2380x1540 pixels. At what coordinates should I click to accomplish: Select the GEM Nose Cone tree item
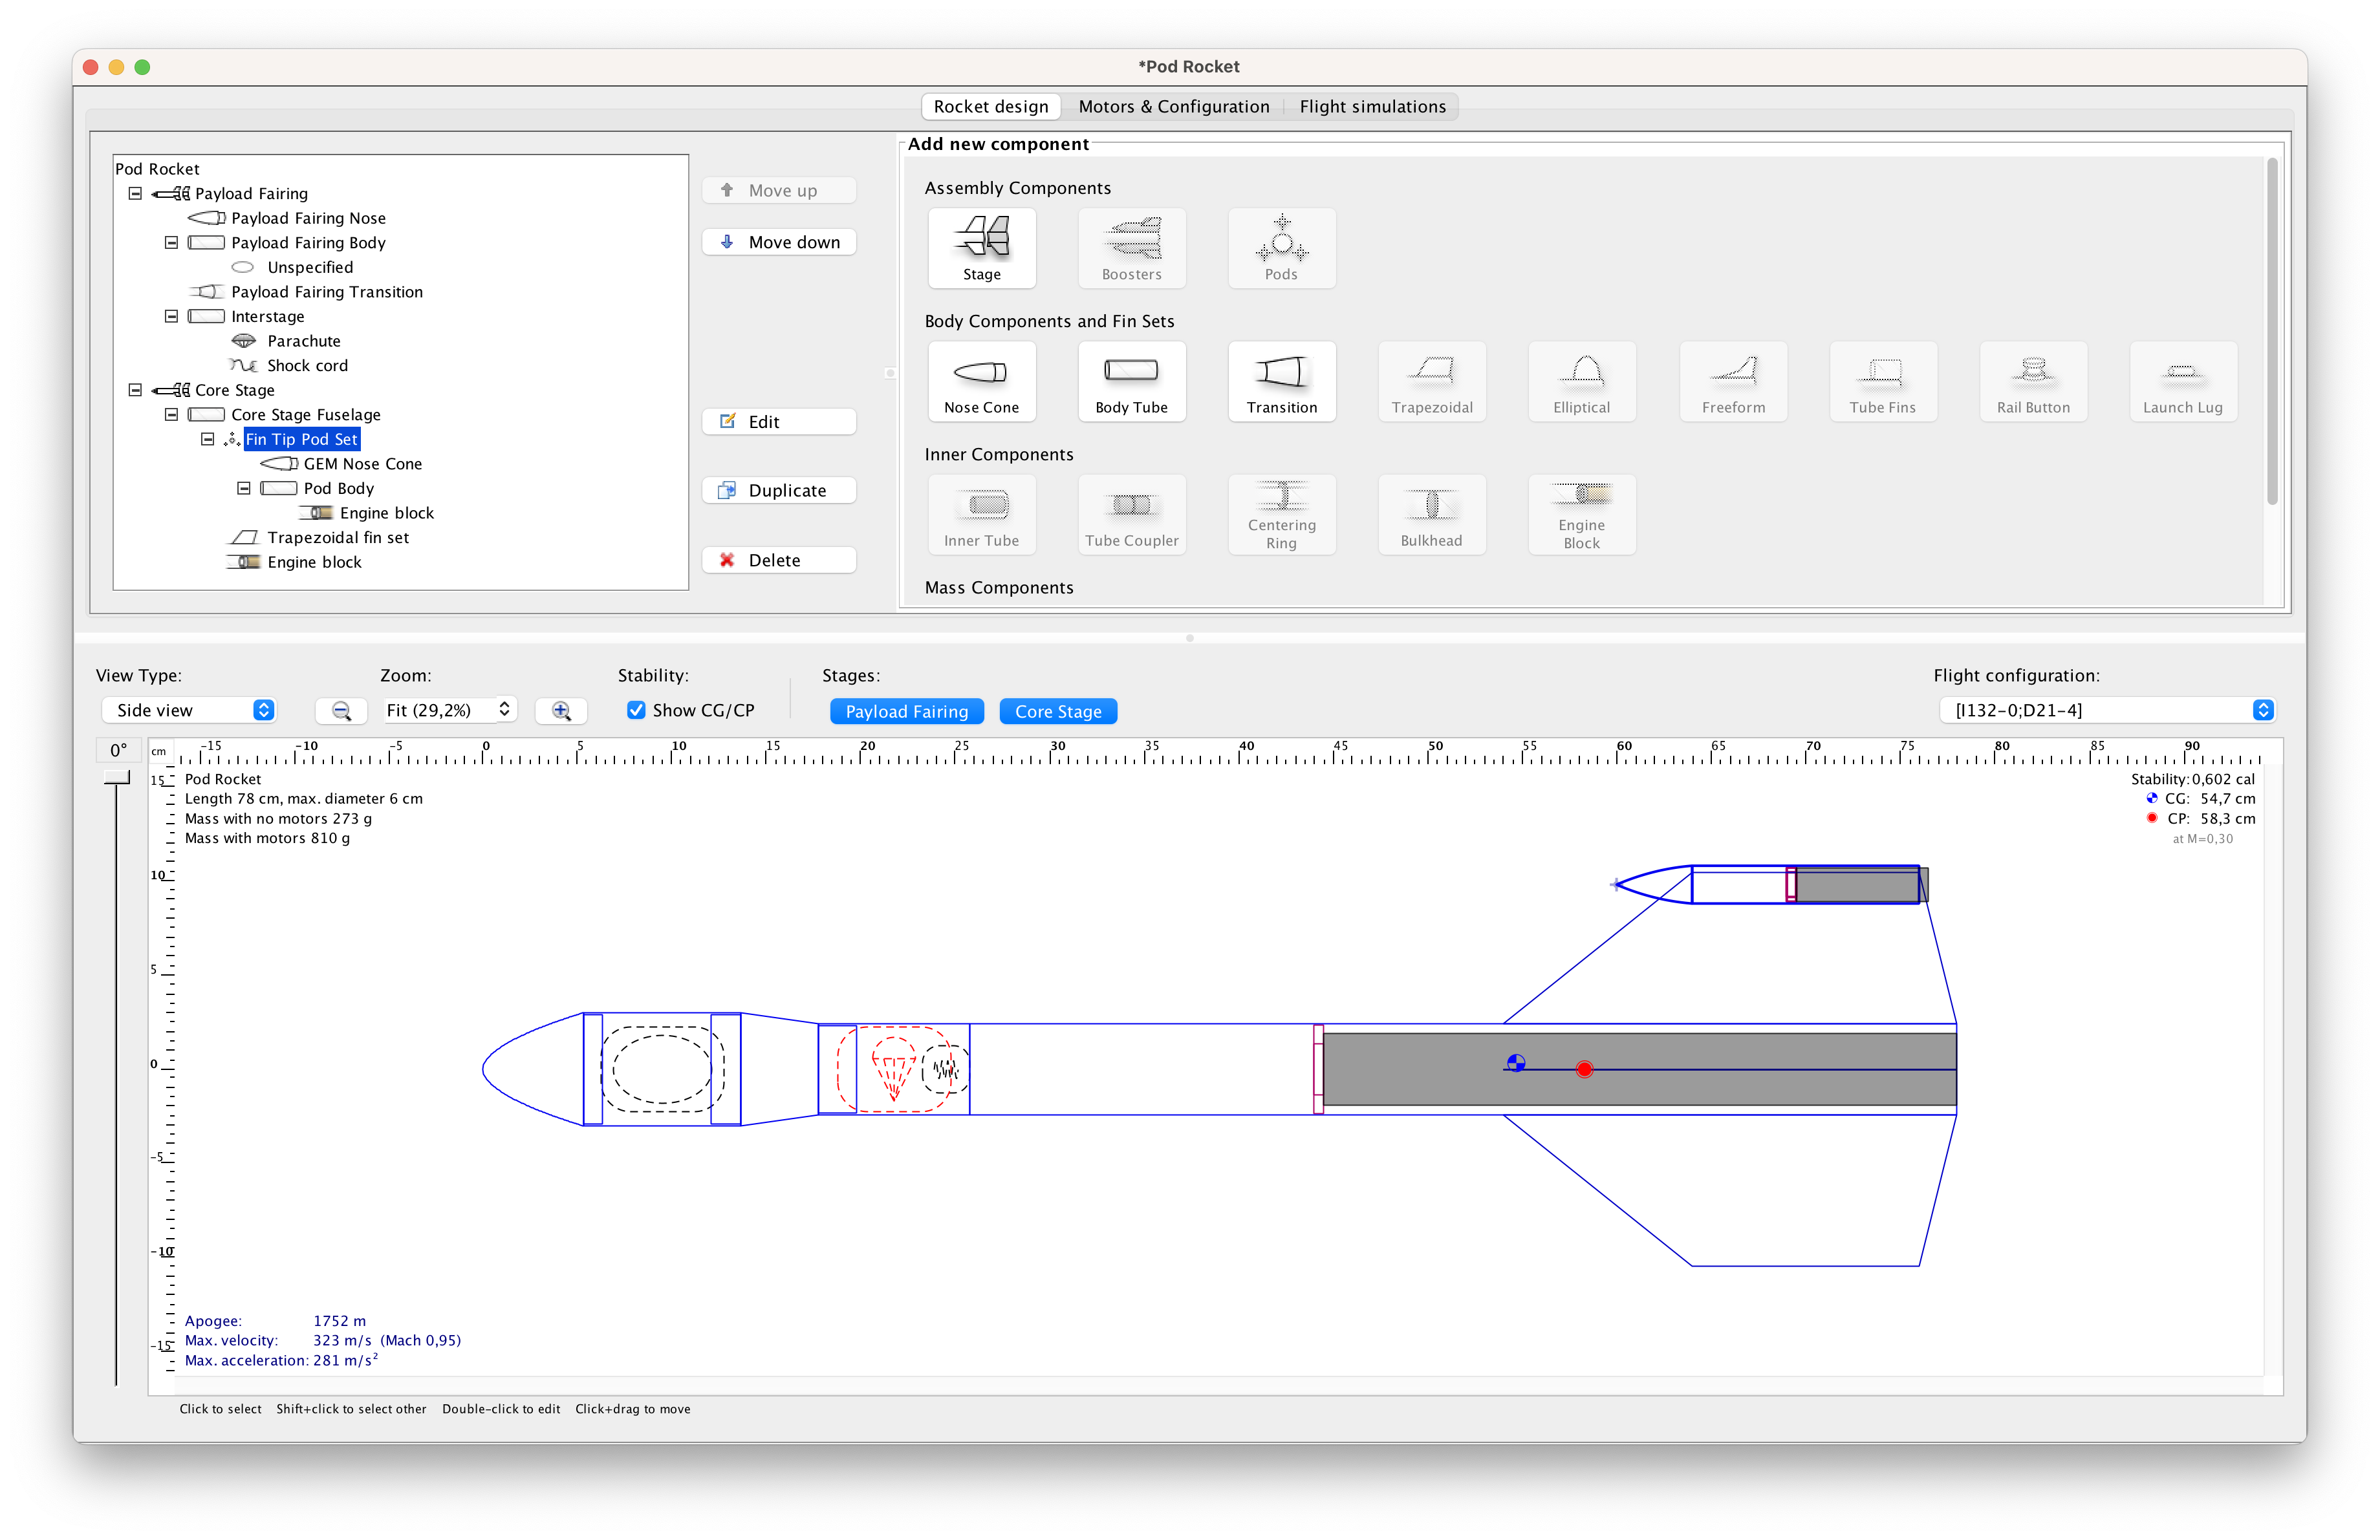(362, 464)
